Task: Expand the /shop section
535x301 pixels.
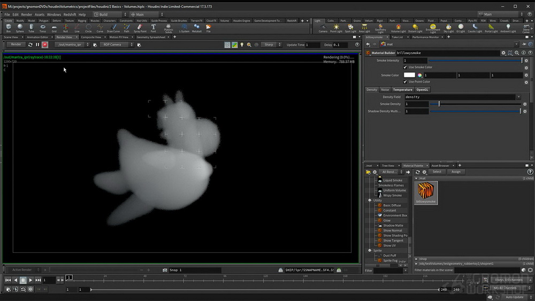Action: pyautogui.click(x=416, y=259)
